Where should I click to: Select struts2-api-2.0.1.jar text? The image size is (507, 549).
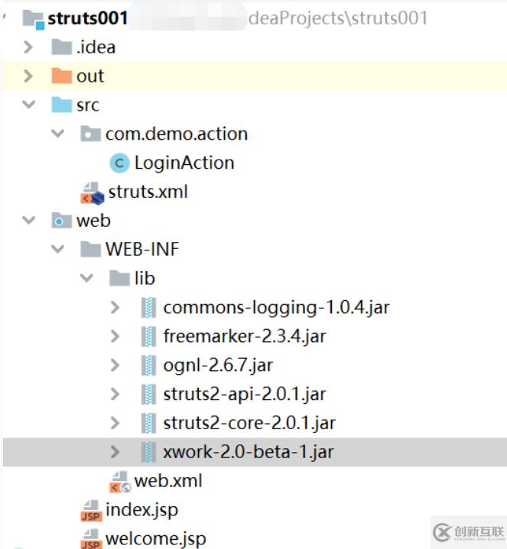click(x=245, y=395)
